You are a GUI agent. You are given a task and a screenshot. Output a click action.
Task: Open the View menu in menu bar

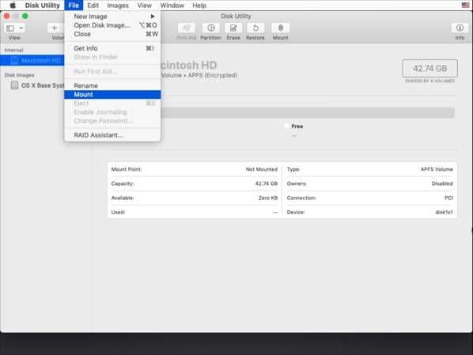[144, 5]
